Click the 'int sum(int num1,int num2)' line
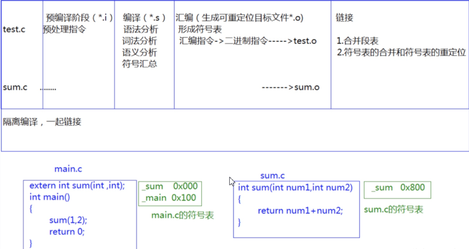The height and width of the screenshot is (249, 469). [295, 188]
